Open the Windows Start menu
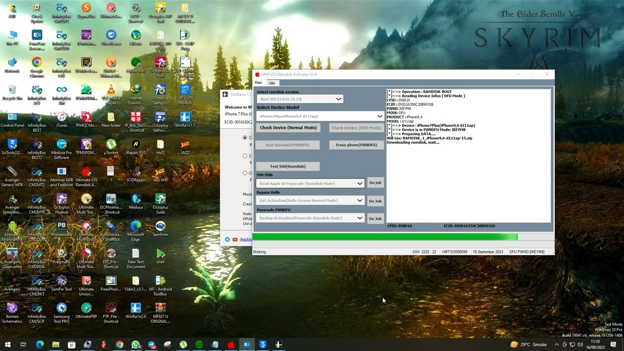 coord(7,345)
